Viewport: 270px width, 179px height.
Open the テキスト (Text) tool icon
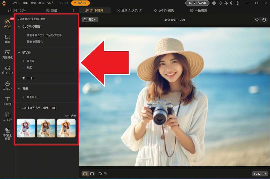[7, 100]
